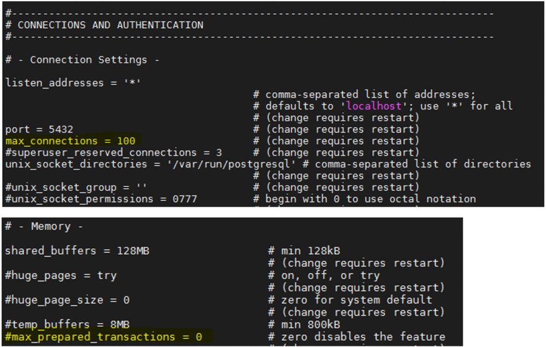Click the #unix_socket_group = '' line
This screenshot has width=546, height=347.
[x=76, y=187]
